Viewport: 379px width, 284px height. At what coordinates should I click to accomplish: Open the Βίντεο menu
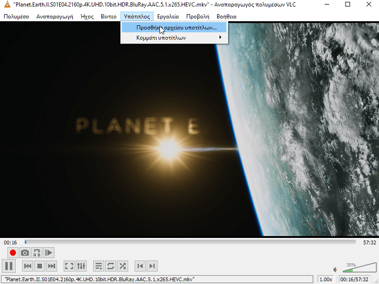click(x=108, y=16)
